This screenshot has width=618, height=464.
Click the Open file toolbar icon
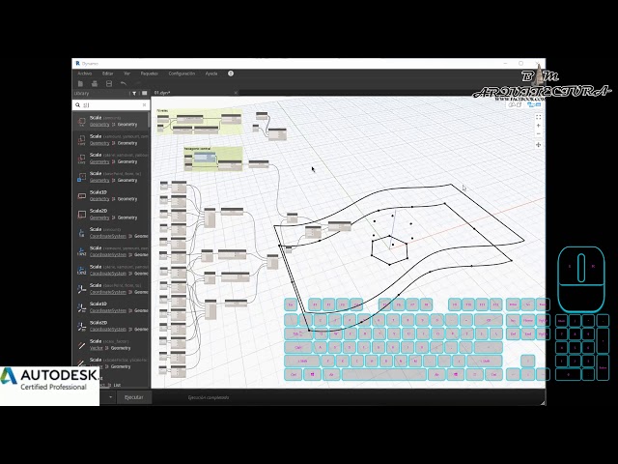click(x=95, y=84)
